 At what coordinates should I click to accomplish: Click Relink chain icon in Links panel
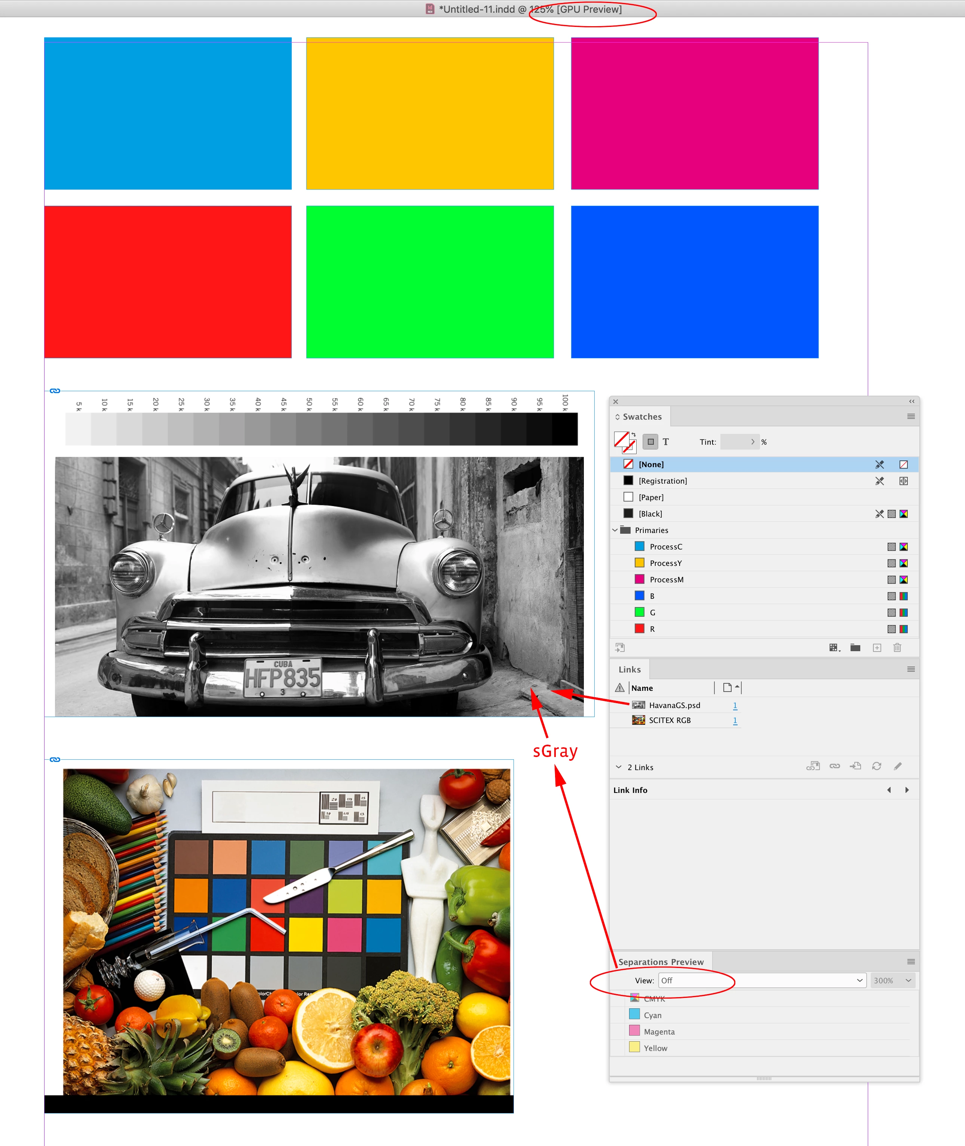click(834, 766)
